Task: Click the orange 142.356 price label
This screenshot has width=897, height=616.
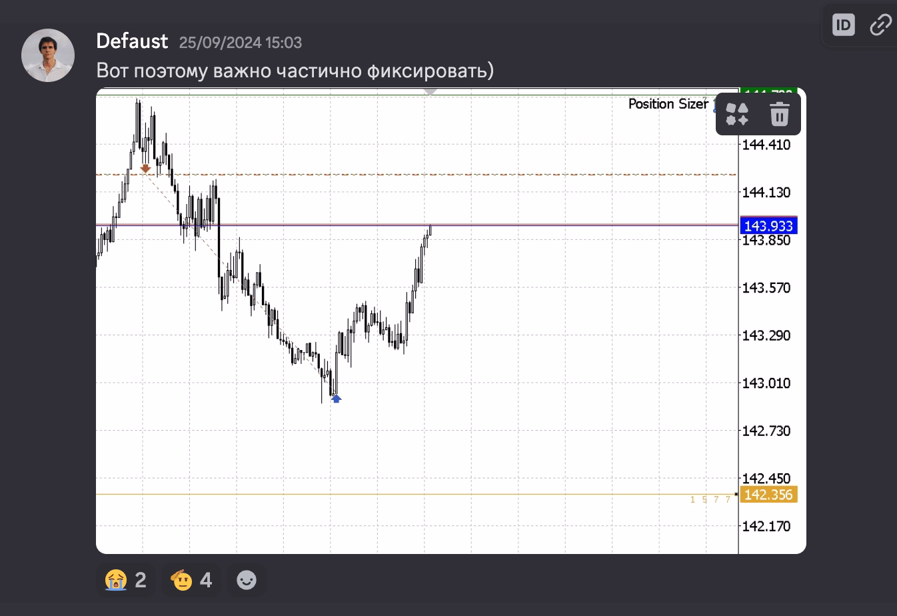Action: click(x=768, y=495)
